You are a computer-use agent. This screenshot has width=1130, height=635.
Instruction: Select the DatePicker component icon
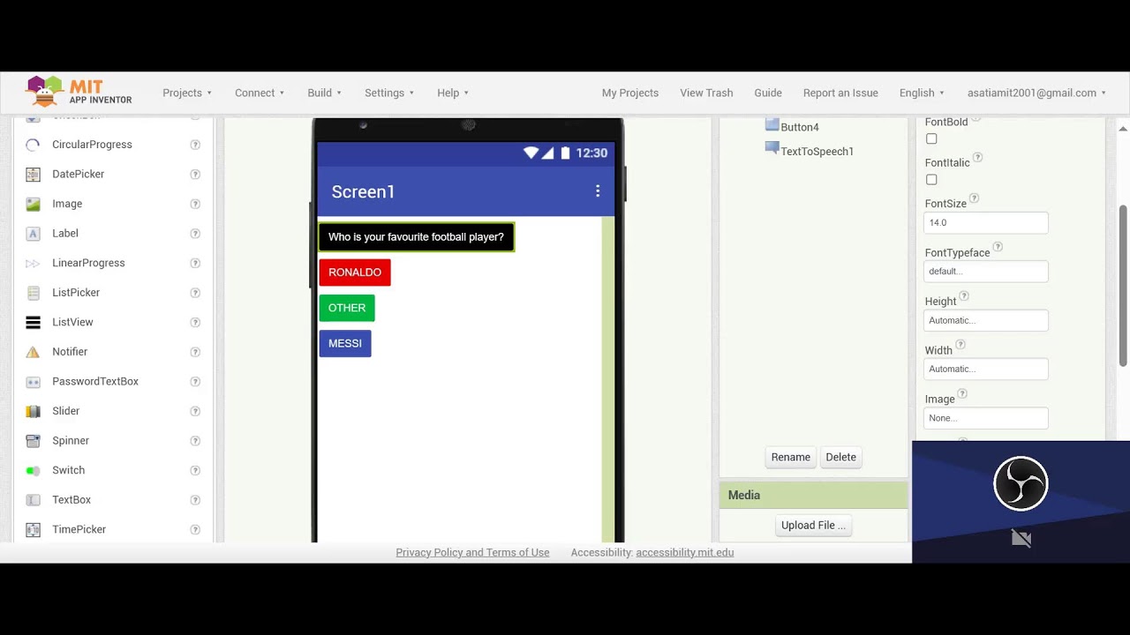click(33, 174)
